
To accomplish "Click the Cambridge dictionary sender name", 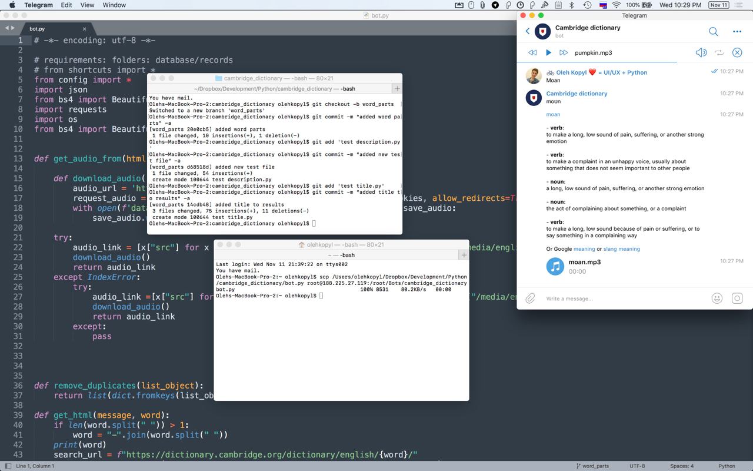I will pos(577,94).
